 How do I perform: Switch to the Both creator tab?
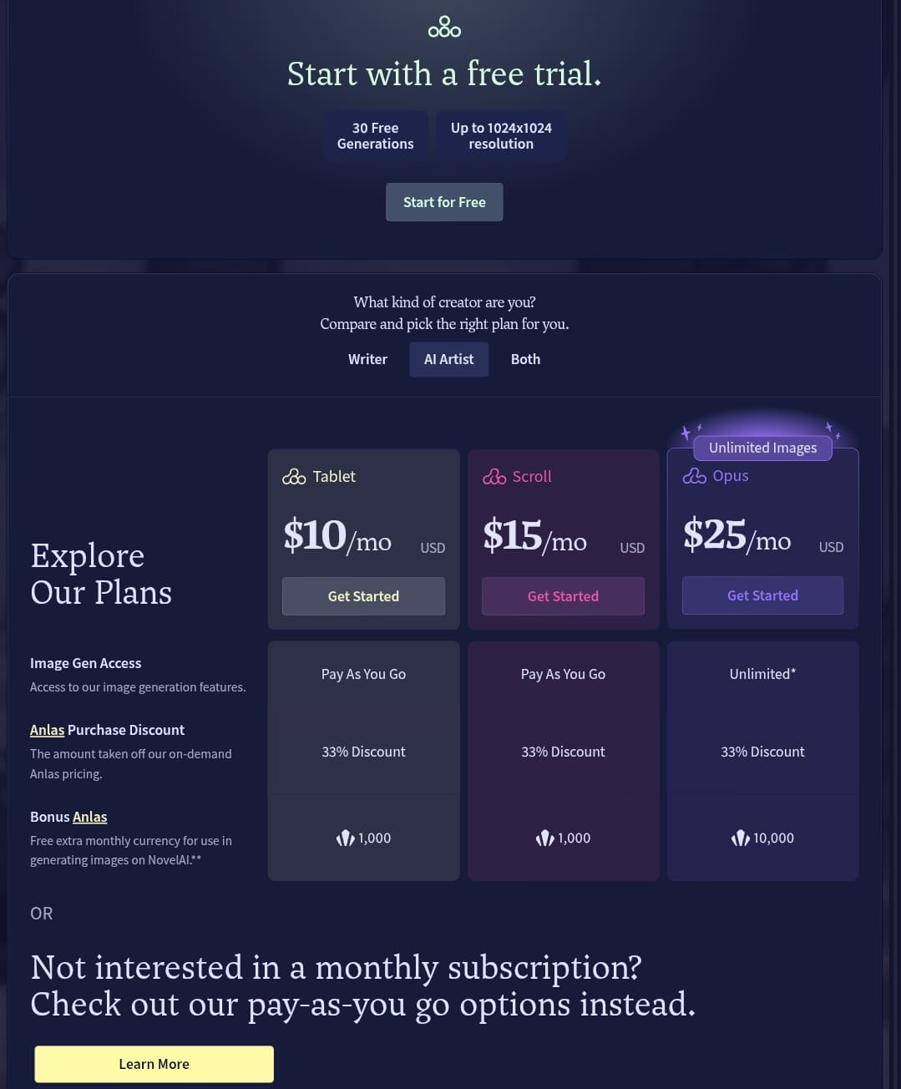525,359
